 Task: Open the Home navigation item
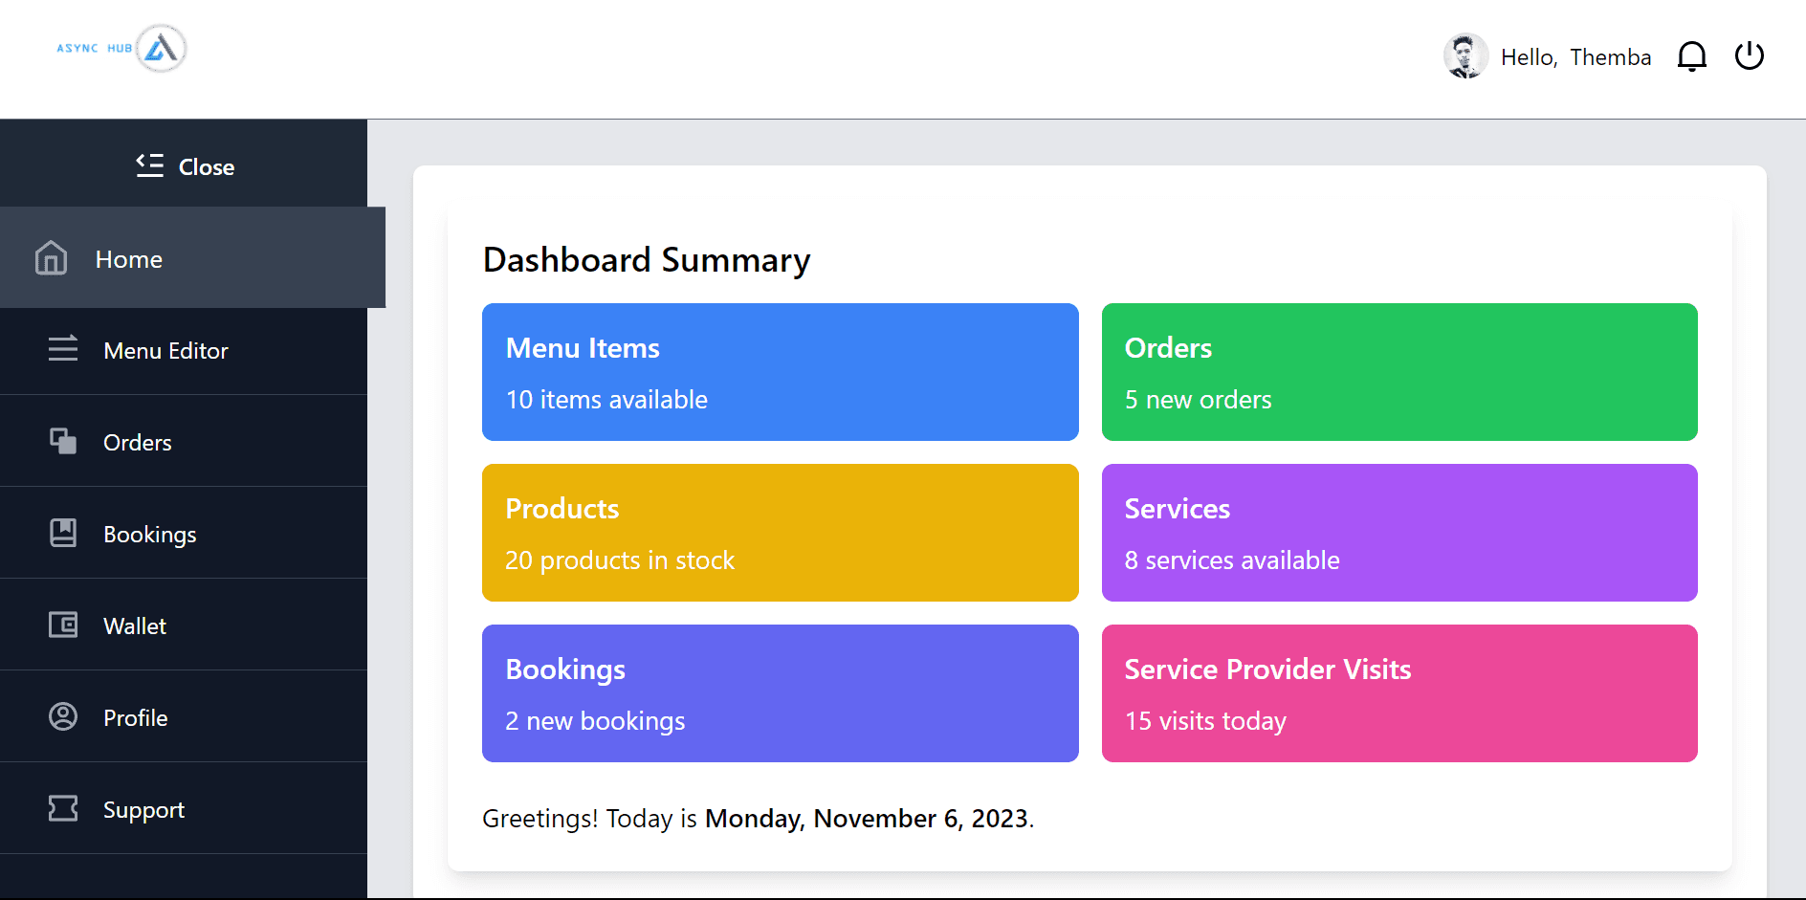(129, 258)
